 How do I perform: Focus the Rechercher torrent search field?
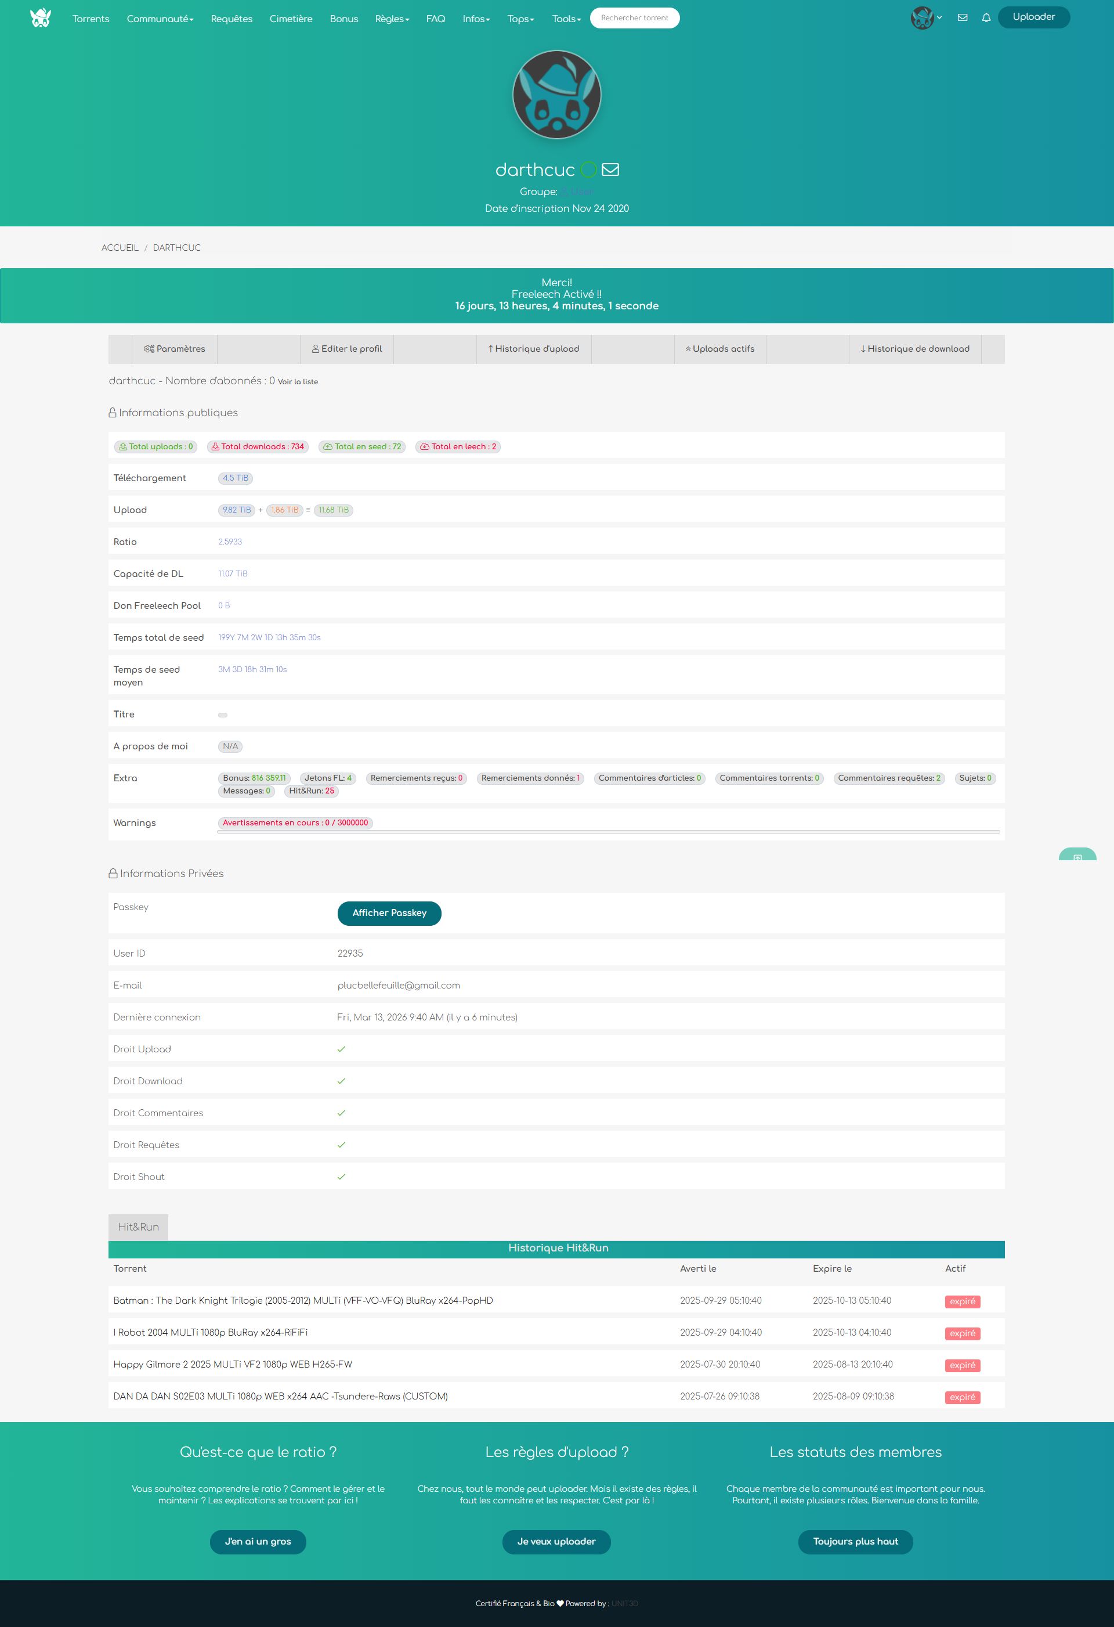634,17
